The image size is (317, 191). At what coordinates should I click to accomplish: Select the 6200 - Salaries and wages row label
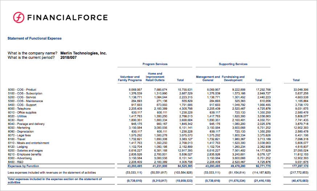[x=25, y=150]
